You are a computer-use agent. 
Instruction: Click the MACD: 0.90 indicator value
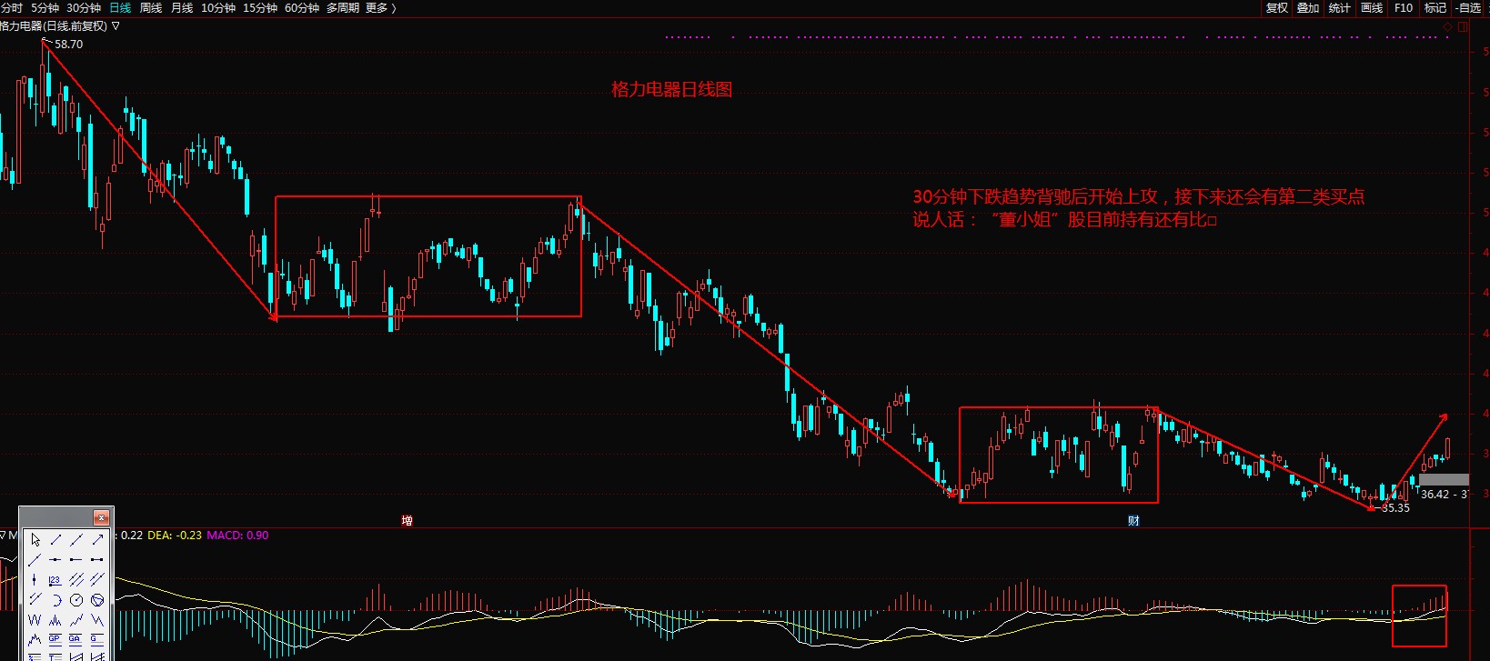coord(237,535)
